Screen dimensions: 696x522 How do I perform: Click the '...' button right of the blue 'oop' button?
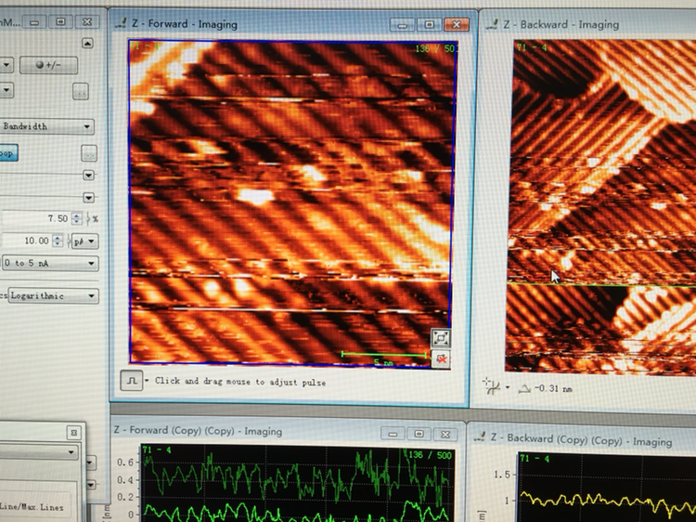pyautogui.click(x=89, y=153)
